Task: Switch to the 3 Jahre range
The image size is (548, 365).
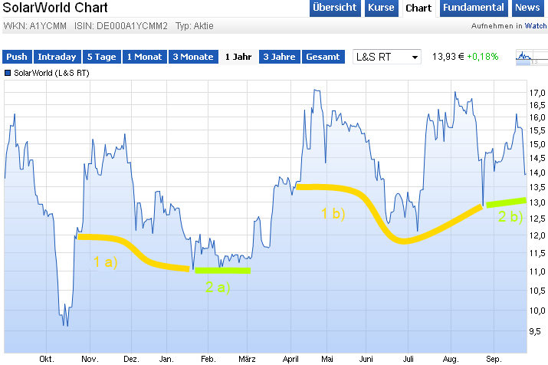Action: click(x=280, y=57)
